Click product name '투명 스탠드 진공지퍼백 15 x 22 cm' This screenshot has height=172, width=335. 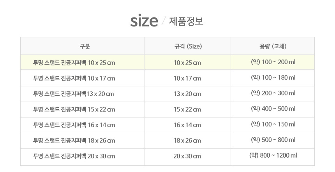(74, 109)
